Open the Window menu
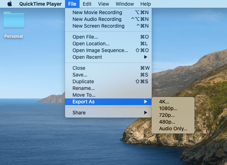 [125, 4]
